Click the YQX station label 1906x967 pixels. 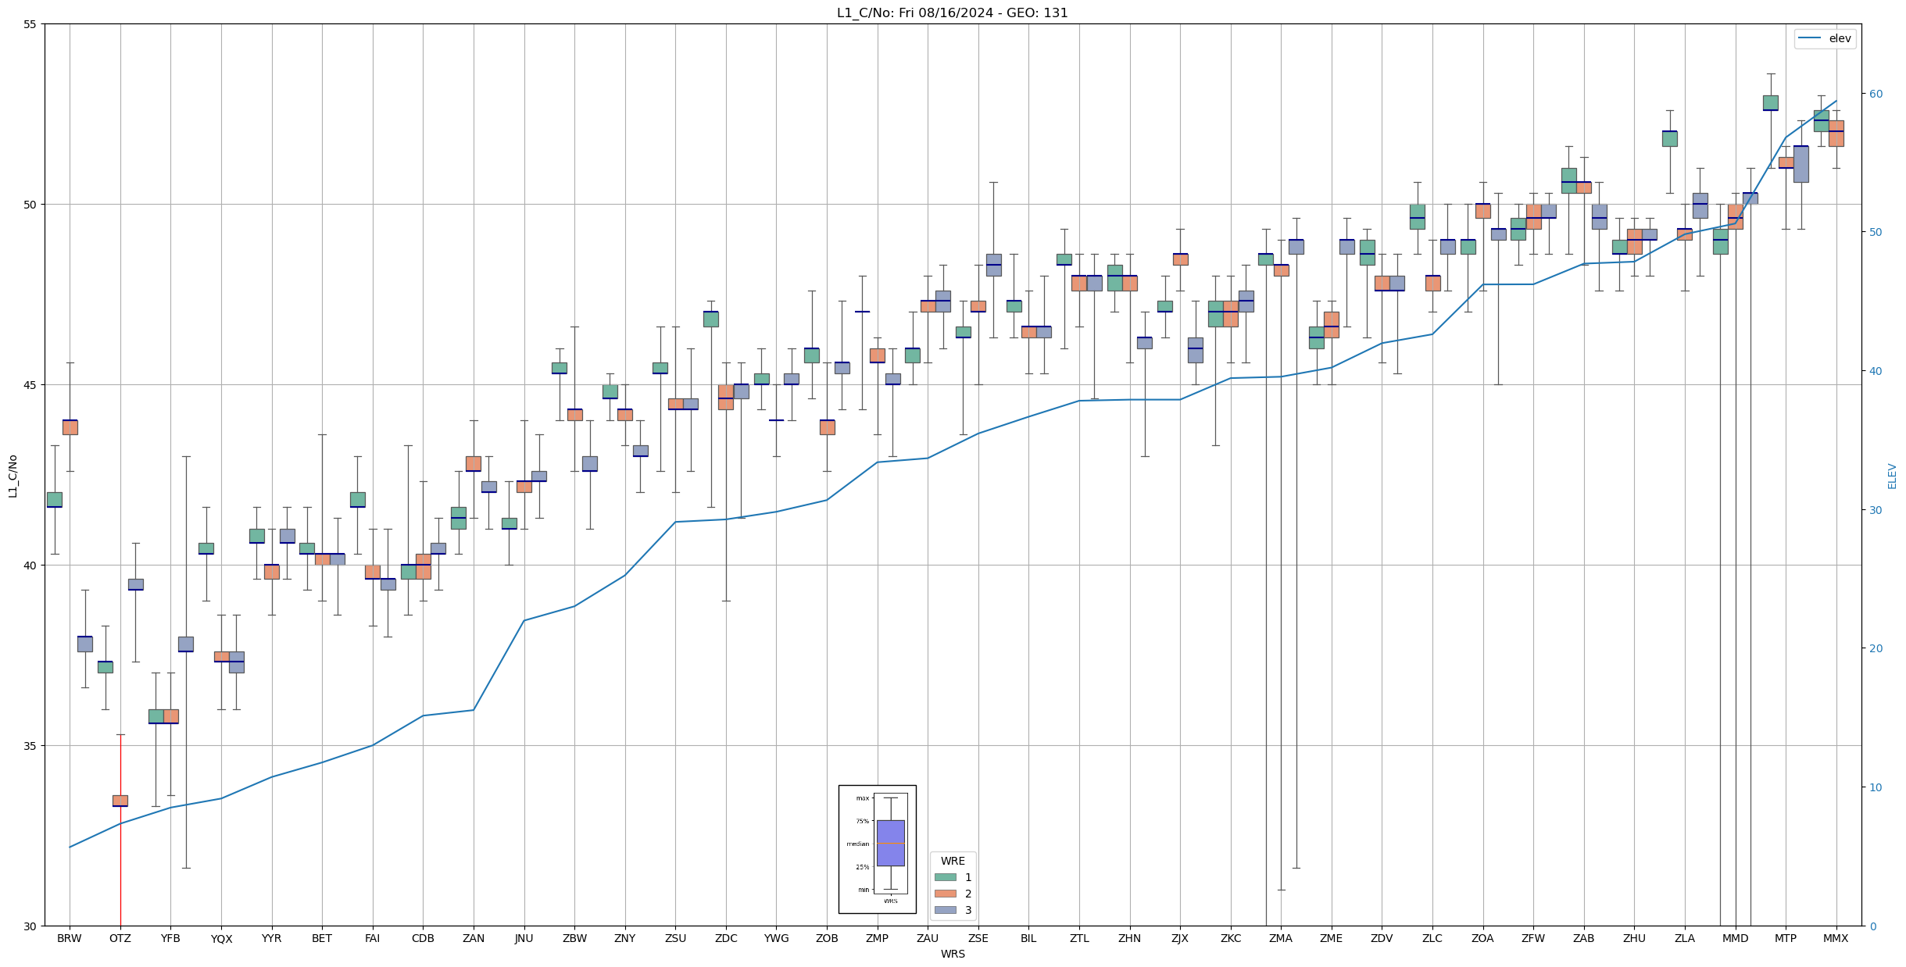point(221,938)
